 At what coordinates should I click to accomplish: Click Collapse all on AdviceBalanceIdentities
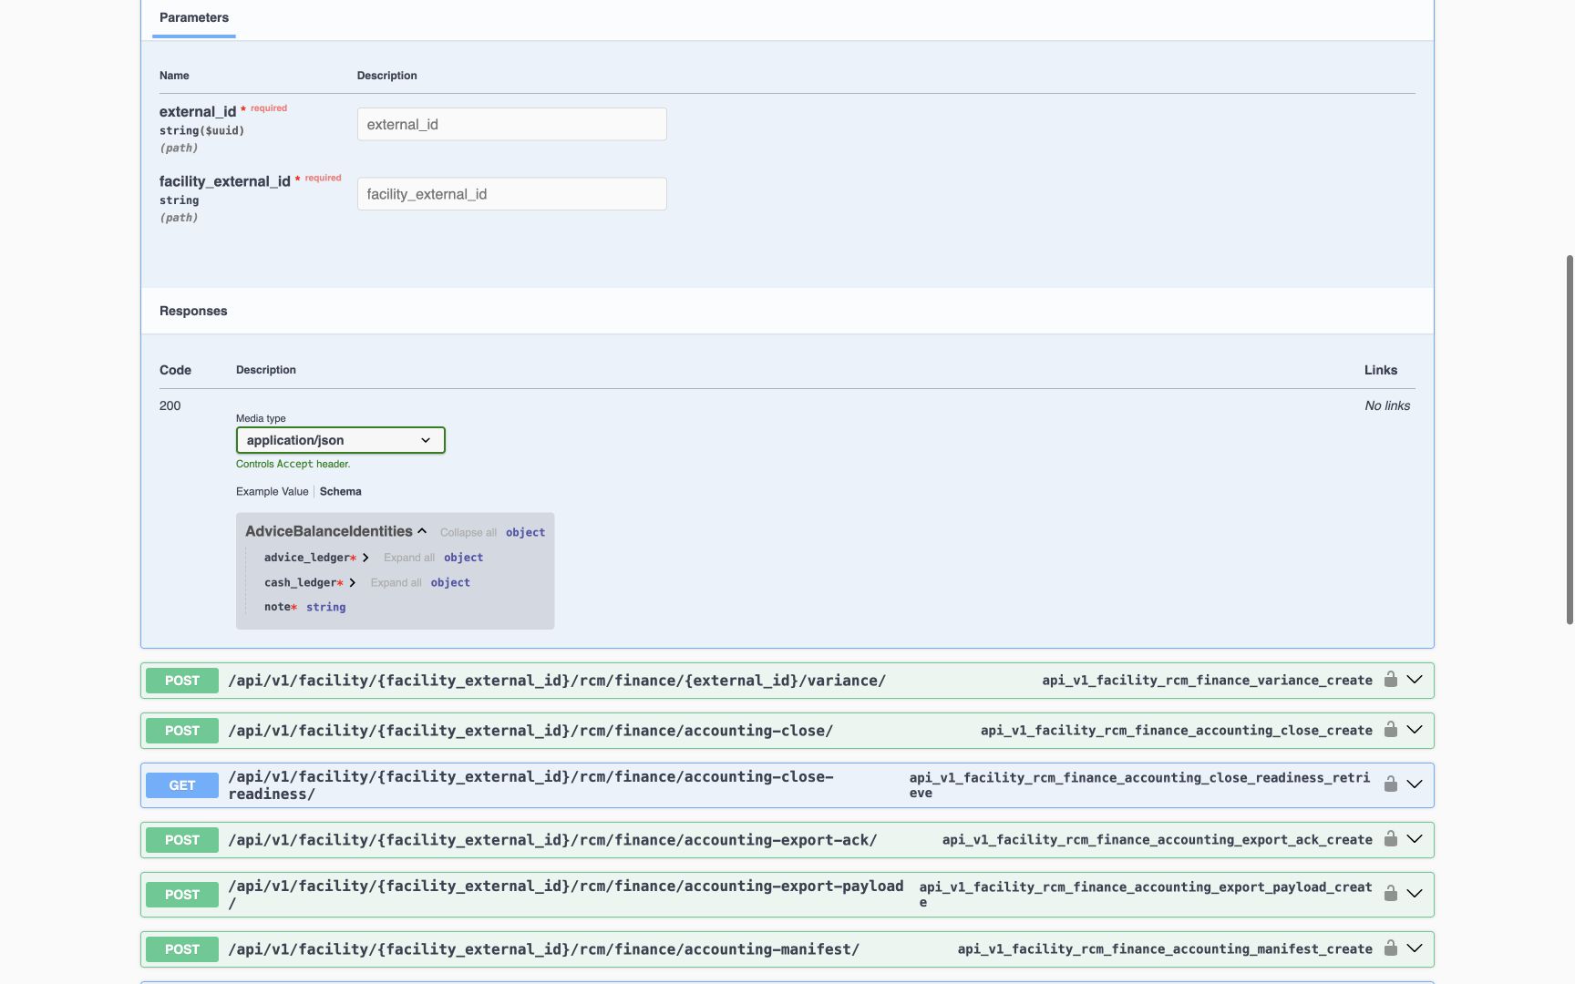point(468,533)
